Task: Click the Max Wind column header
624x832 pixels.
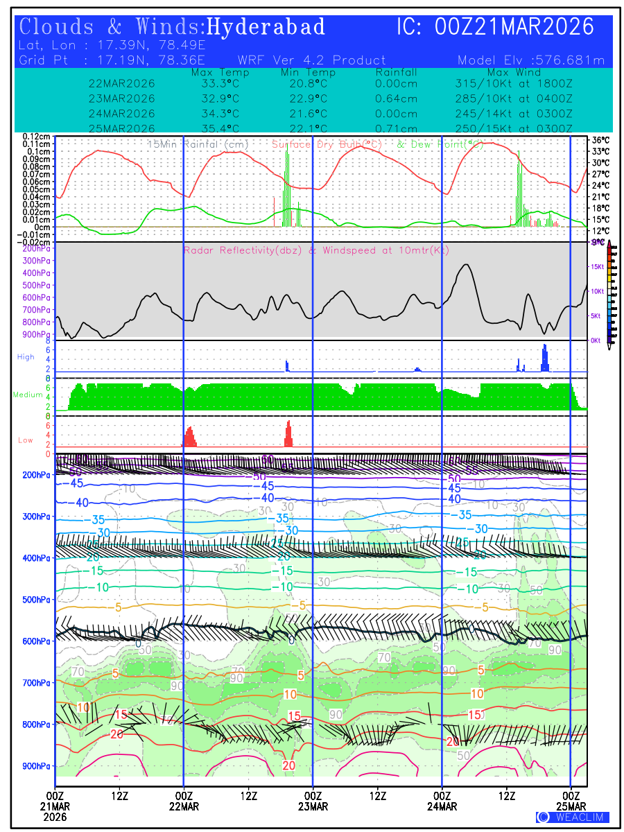Action: (513, 72)
